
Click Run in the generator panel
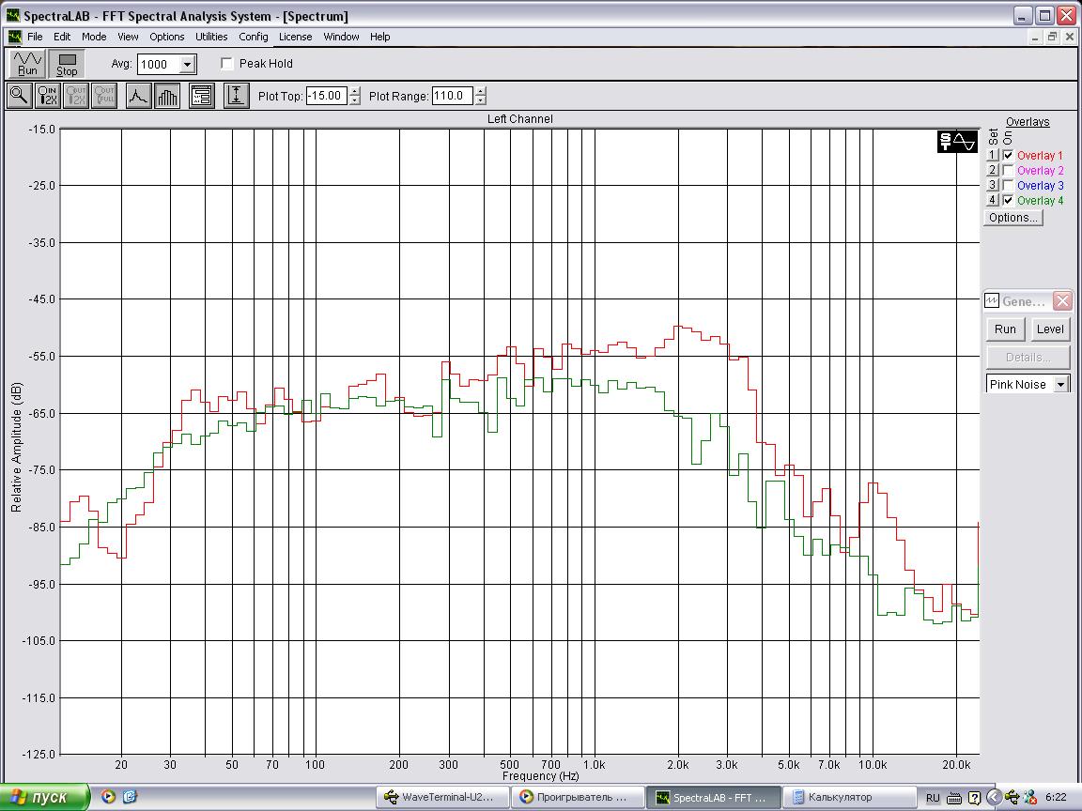(1005, 329)
